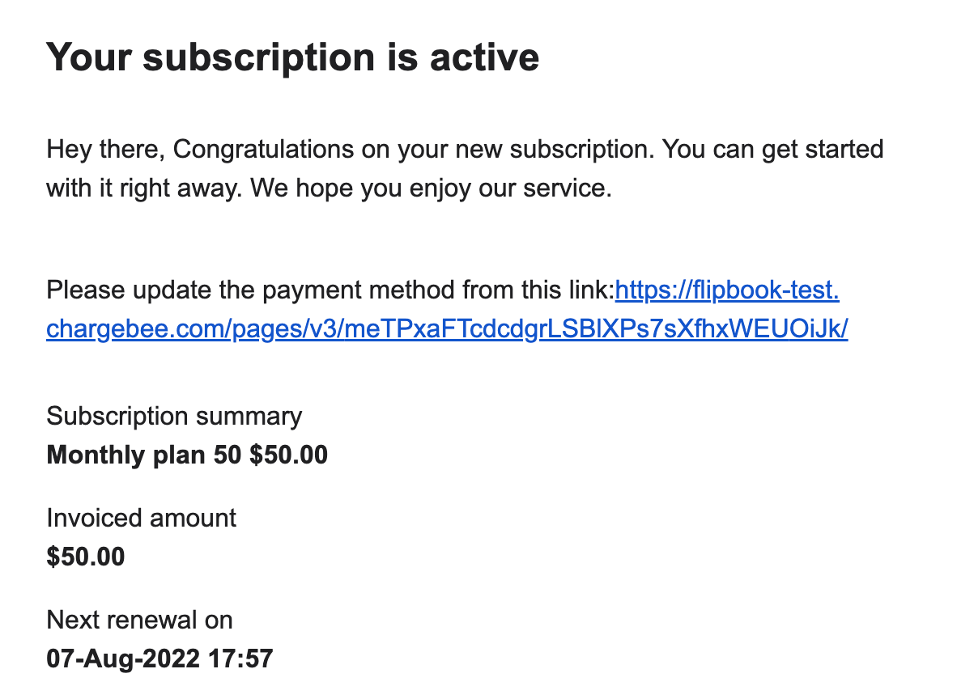This screenshot has height=686, width=957.
Task: Click the $50.00 price beside Monthly plan
Action: [x=288, y=455]
